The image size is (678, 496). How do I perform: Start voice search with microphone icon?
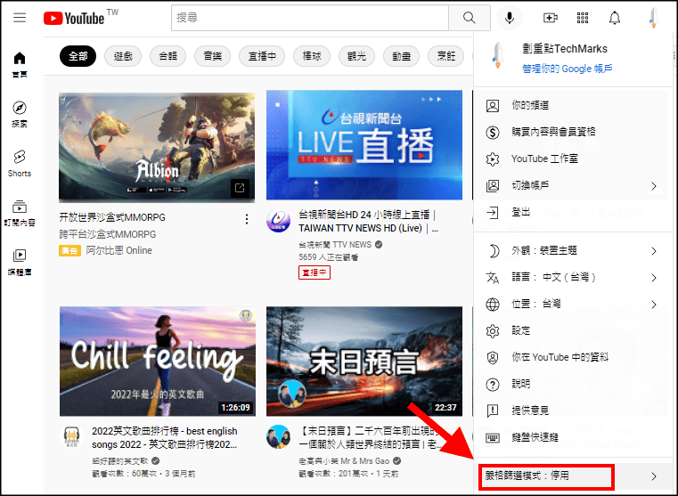510,18
